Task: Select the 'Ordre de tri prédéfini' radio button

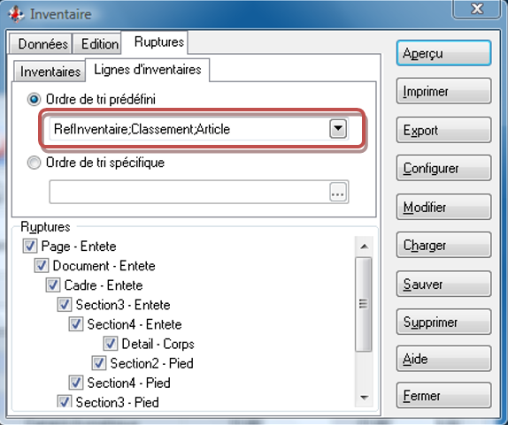Action: tap(34, 99)
